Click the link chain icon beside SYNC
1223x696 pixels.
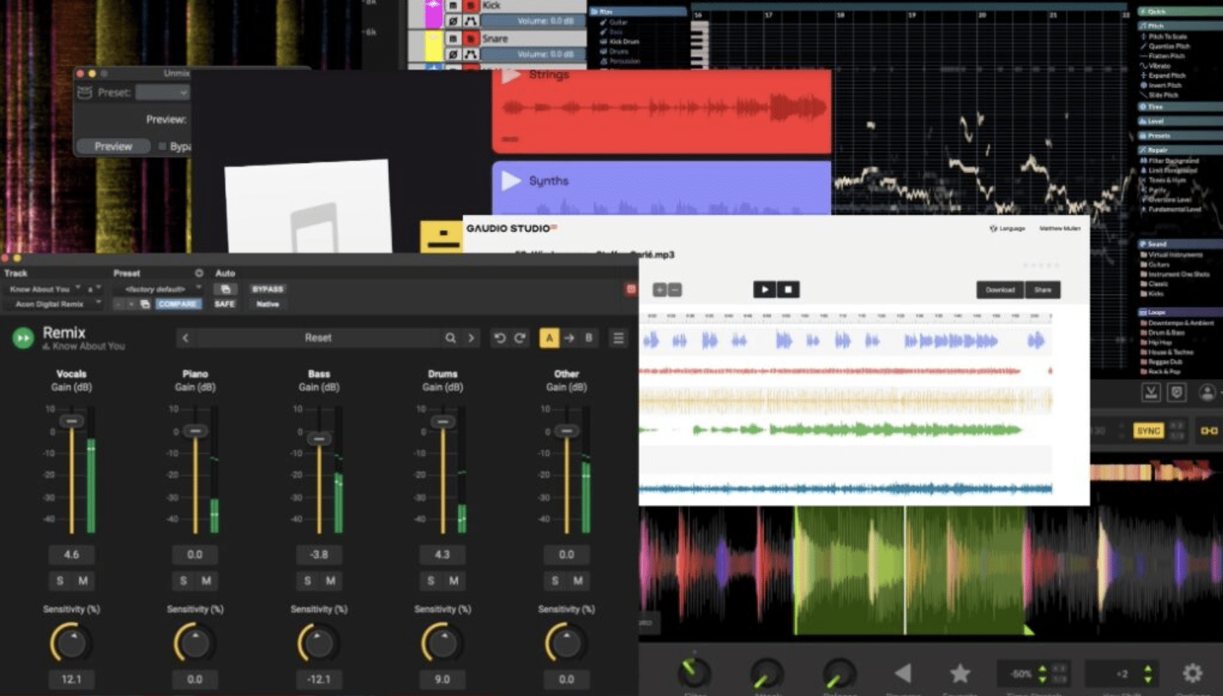tap(1209, 430)
